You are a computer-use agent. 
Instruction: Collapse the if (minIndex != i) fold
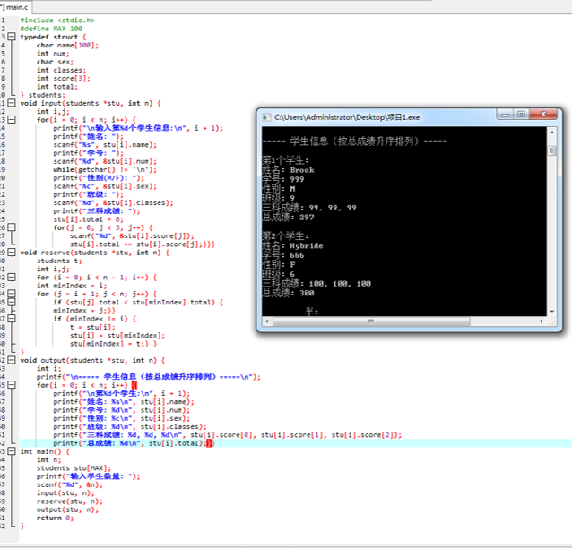coord(12,319)
